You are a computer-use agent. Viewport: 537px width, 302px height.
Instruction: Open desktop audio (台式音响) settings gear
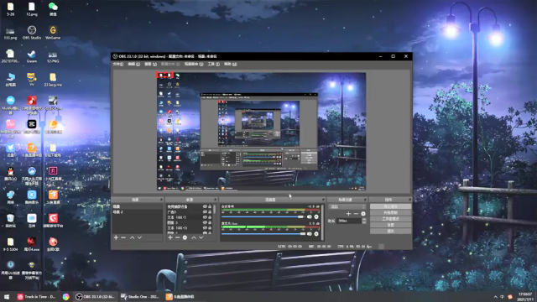point(316,216)
